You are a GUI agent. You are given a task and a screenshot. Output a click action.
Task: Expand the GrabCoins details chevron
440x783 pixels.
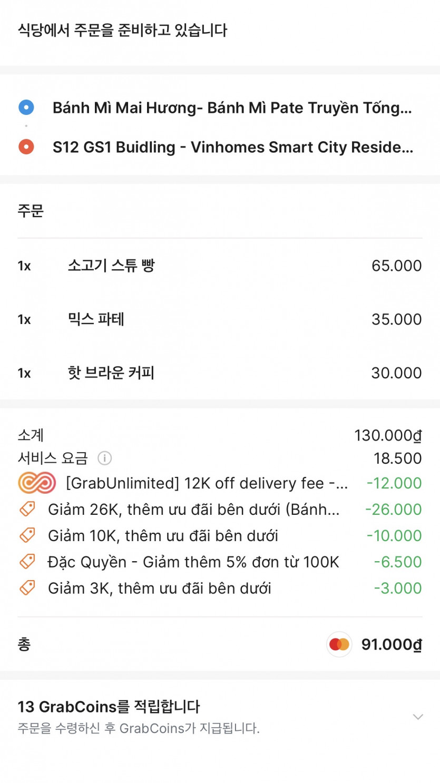tap(418, 717)
